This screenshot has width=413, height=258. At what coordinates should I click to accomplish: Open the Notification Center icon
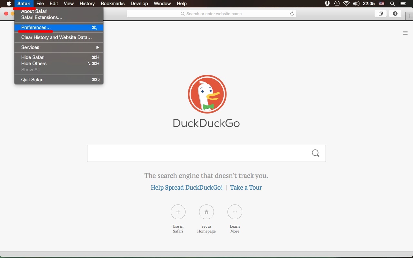pyautogui.click(x=402, y=4)
